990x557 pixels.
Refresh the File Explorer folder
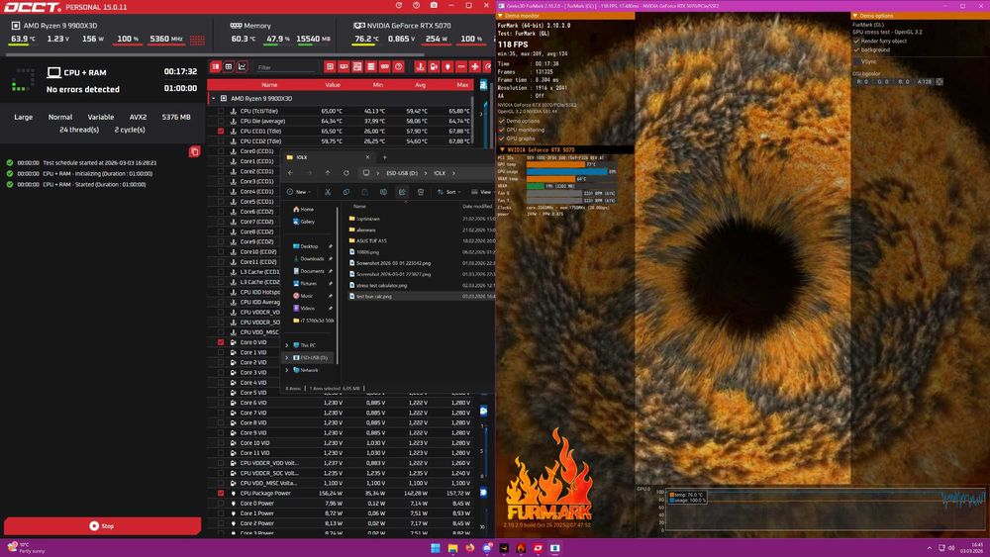coord(346,173)
